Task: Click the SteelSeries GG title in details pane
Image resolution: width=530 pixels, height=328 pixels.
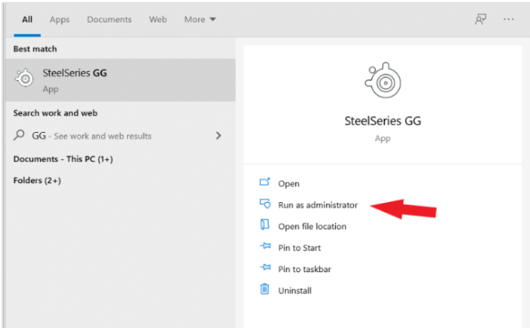Action: (382, 121)
